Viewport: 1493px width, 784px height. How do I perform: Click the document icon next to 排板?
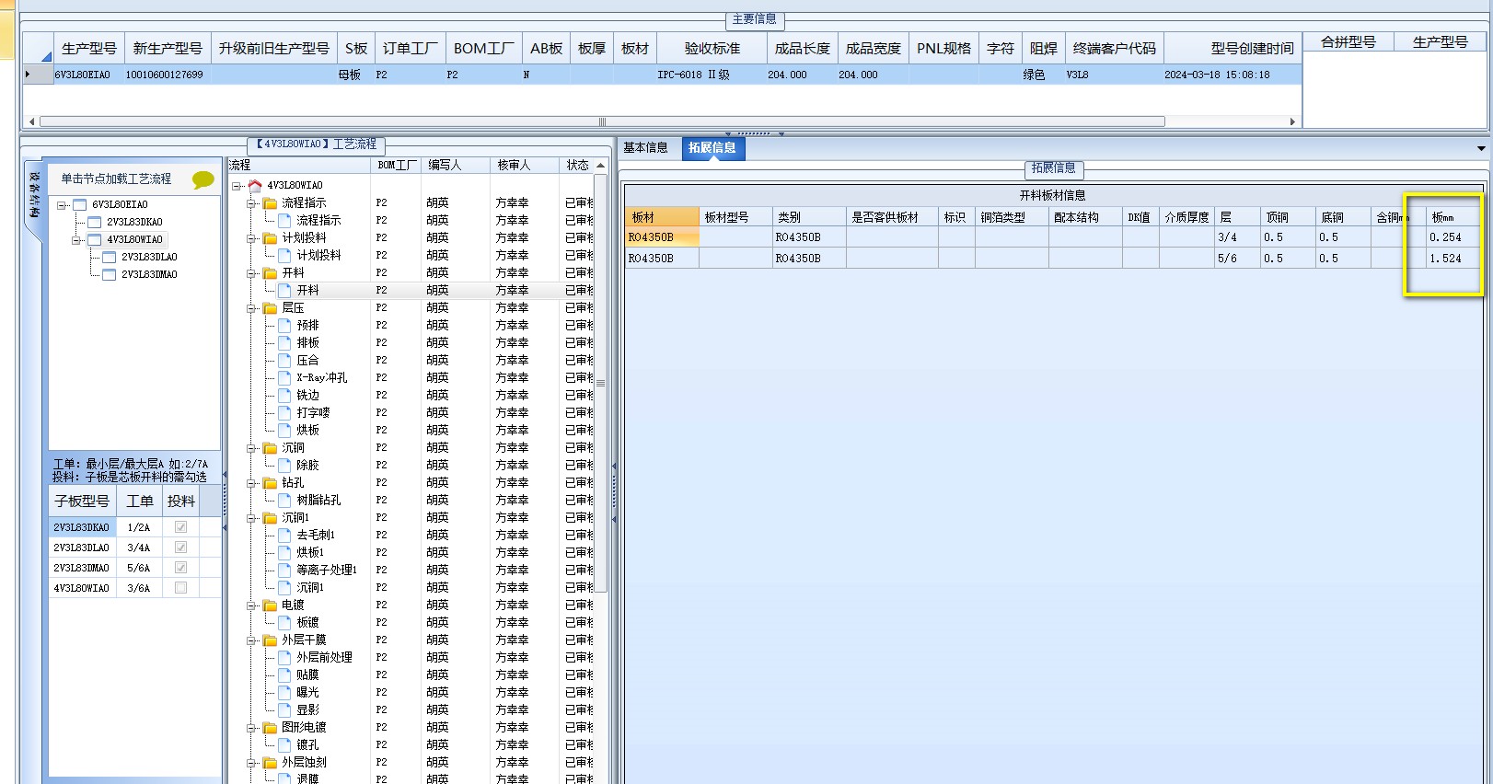[284, 342]
